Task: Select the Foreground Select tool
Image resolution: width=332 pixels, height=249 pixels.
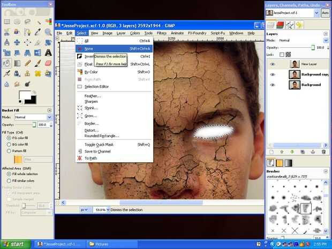Action: point(17,32)
